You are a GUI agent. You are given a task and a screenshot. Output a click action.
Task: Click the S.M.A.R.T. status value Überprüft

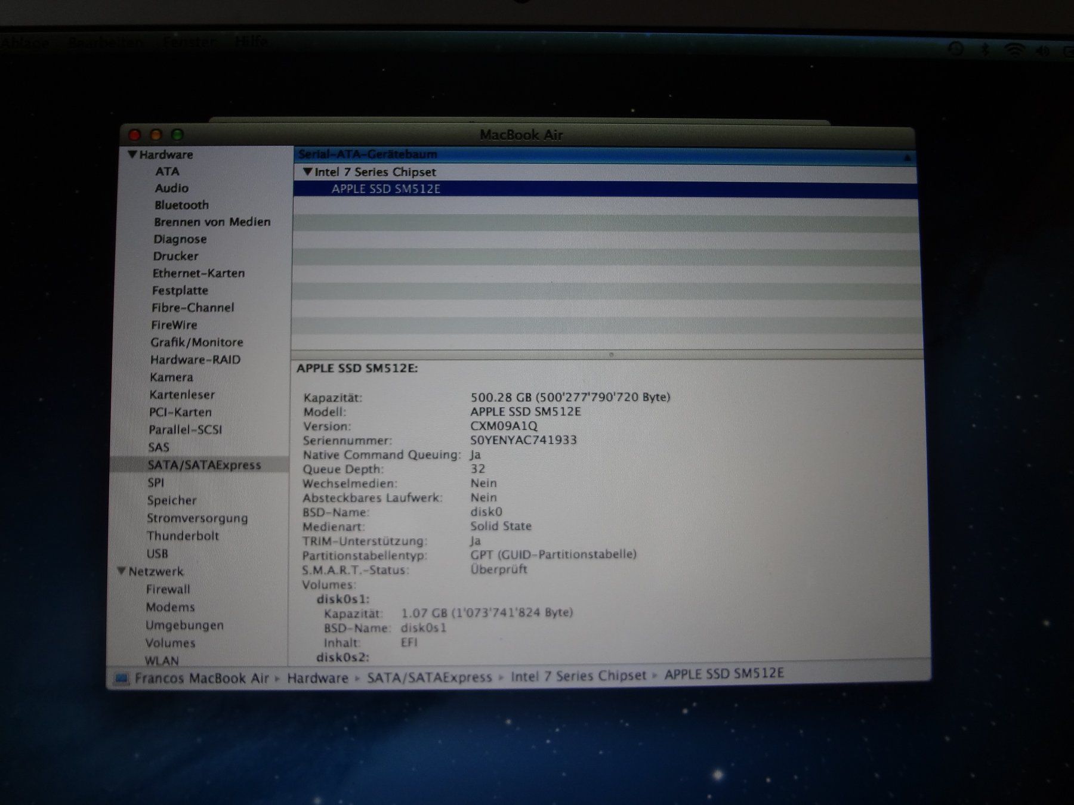pos(499,569)
